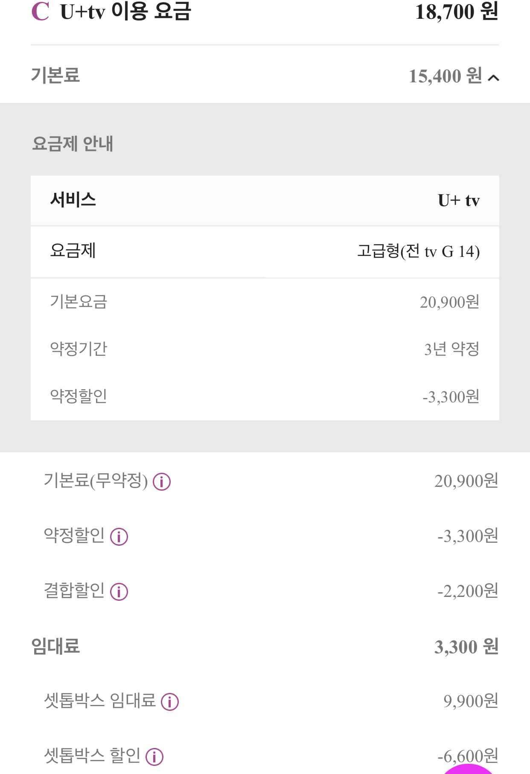Select the 서비스 table row label
The image size is (530, 774).
[73, 200]
